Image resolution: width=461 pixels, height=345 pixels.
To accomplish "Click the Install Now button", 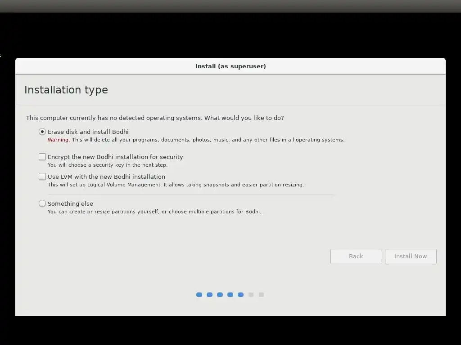I will pos(411,257).
